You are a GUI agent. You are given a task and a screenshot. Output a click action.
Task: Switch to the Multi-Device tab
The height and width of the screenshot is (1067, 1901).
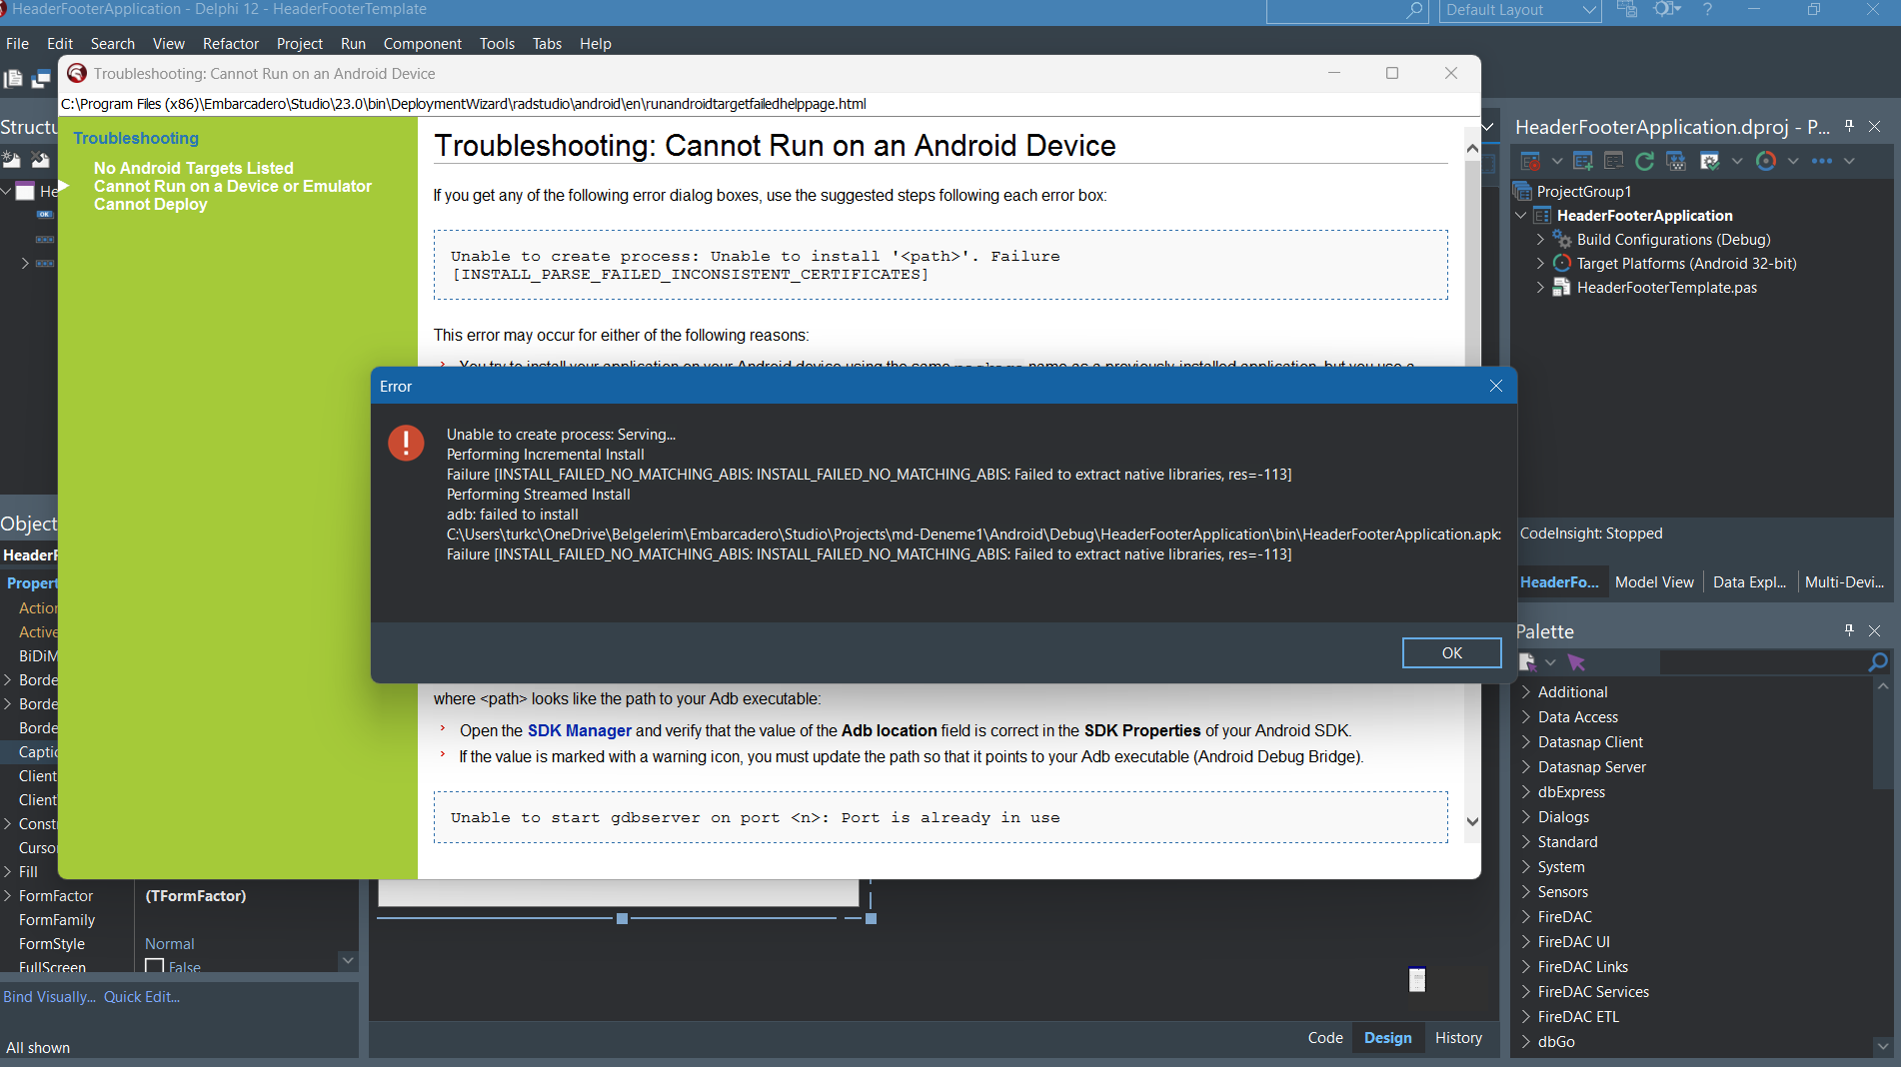tap(1844, 581)
